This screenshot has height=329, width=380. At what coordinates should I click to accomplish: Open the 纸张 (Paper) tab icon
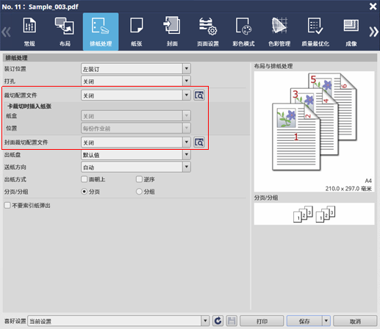[x=137, y=32]
